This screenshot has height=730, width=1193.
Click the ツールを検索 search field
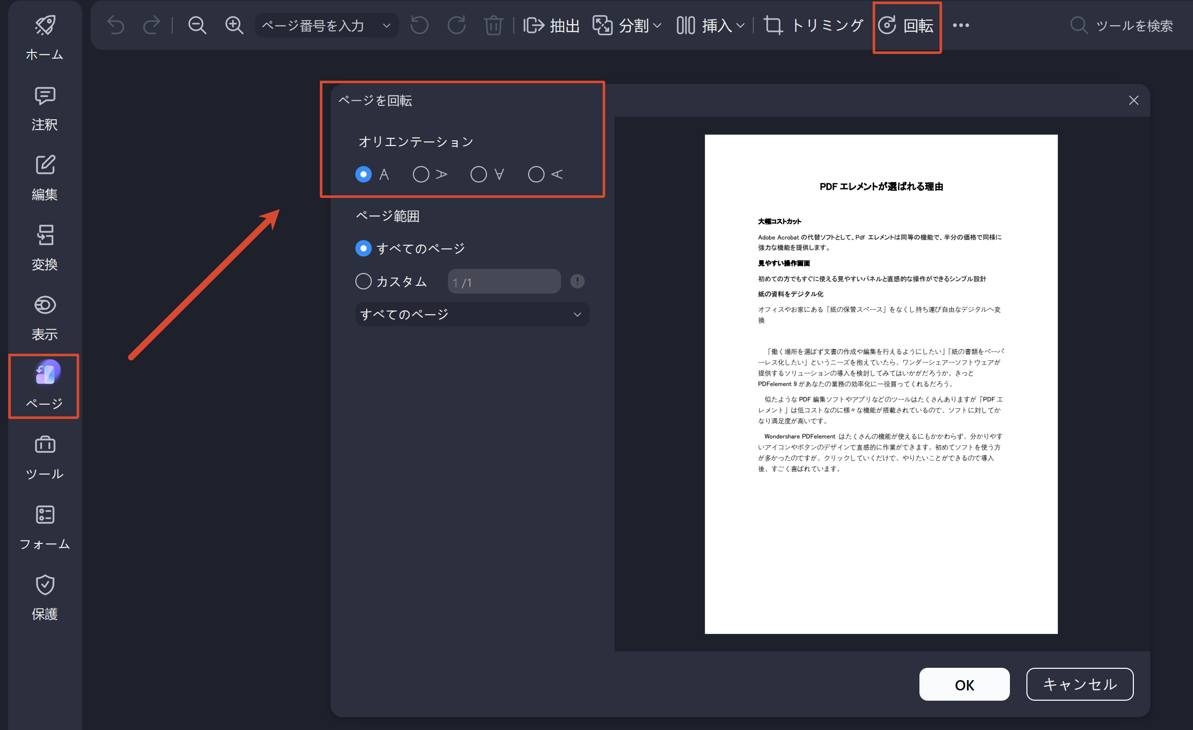tap(1122, 25)
